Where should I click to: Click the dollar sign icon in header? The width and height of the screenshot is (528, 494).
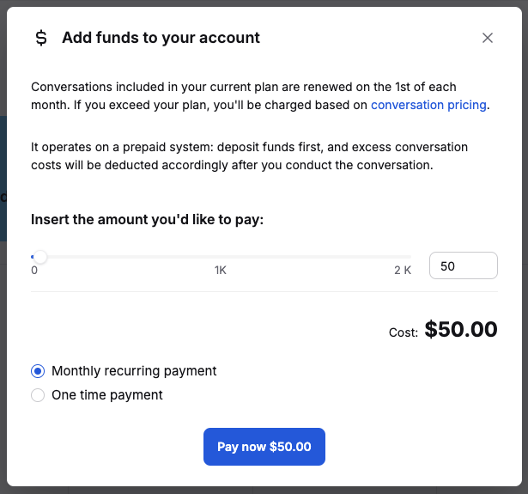41,38
